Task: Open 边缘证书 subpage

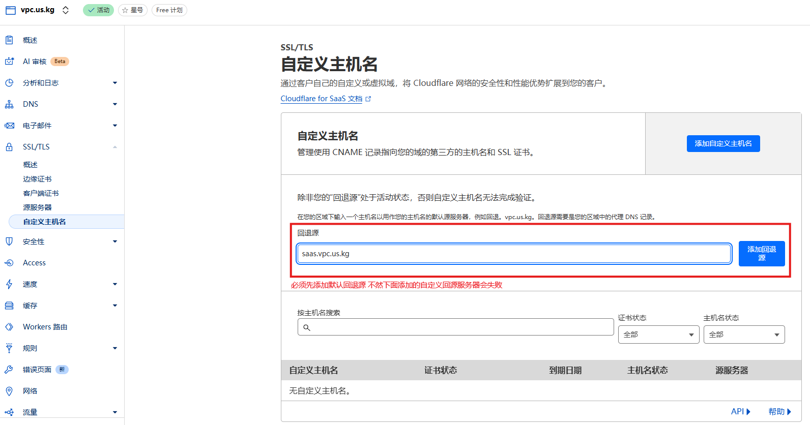Action: coord(37,179)
